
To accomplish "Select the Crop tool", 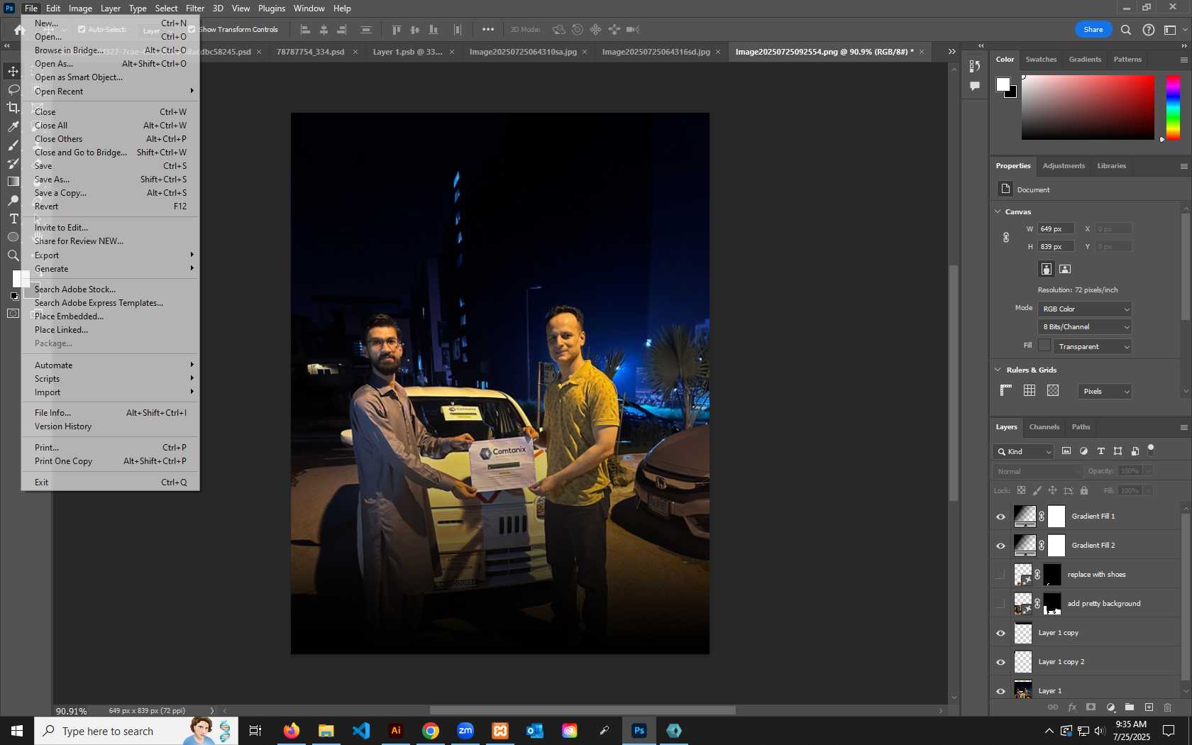I will [x=13, y=108].
